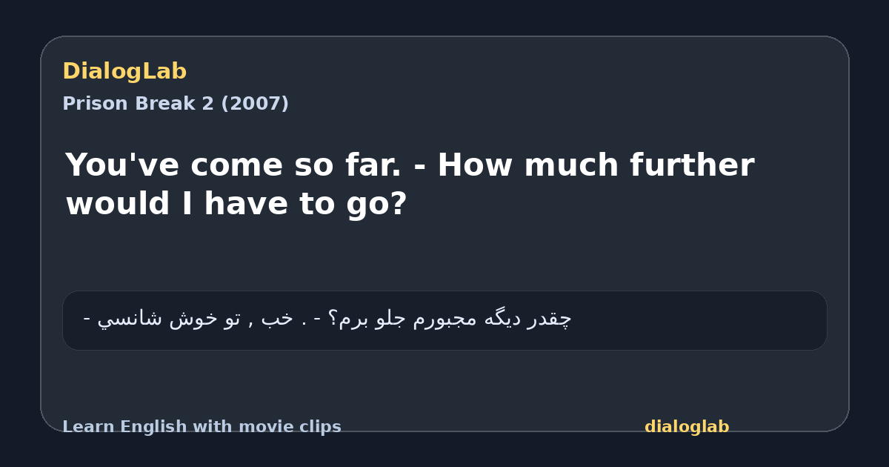Click the phrase "You've come so far."
Screen dimensions: 889x467
233,165
